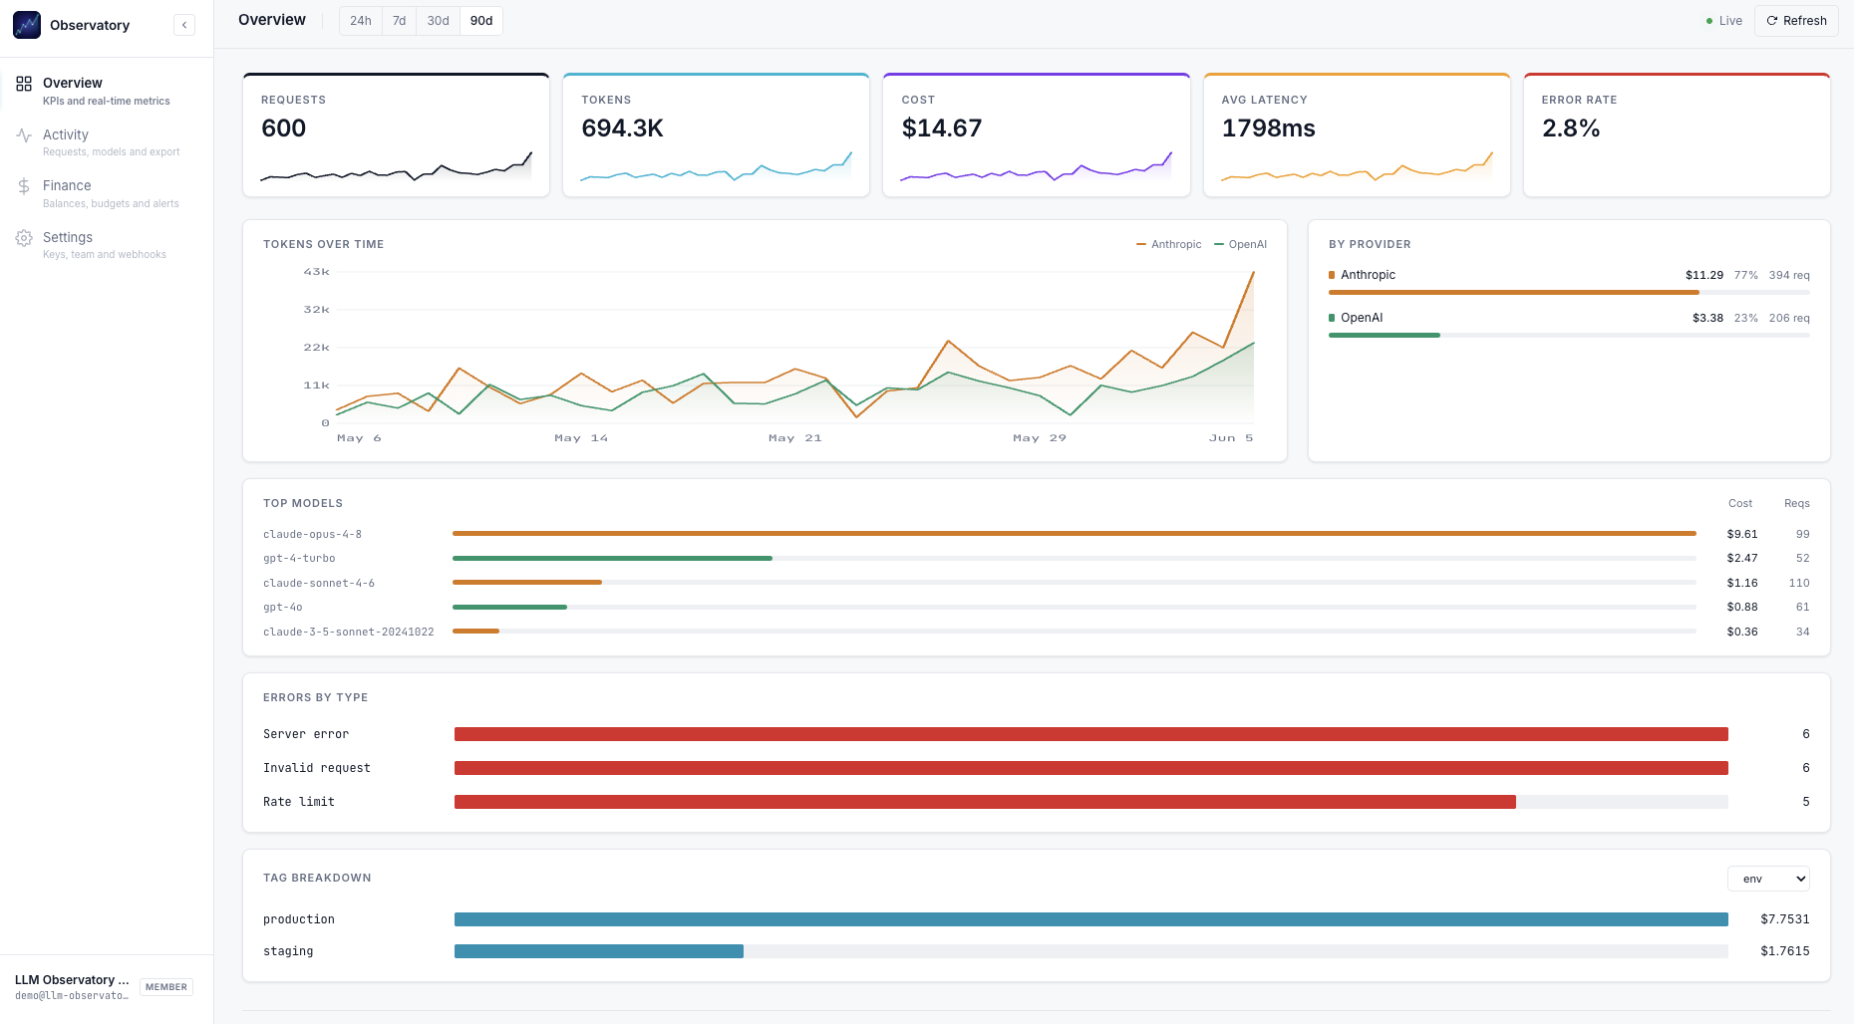Click the Server error row label

click(x=306, y=734)
